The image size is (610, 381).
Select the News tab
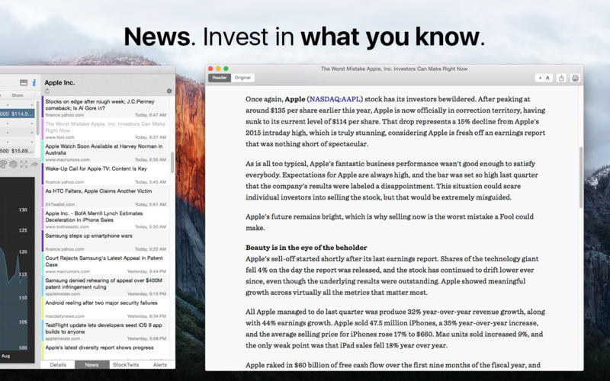pos(91,365)
